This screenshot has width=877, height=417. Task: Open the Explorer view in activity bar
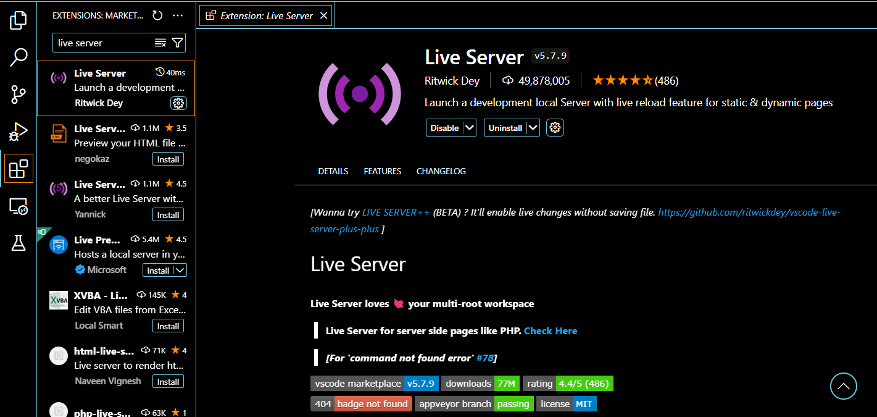pyautogui.click(x=19, y=20)
